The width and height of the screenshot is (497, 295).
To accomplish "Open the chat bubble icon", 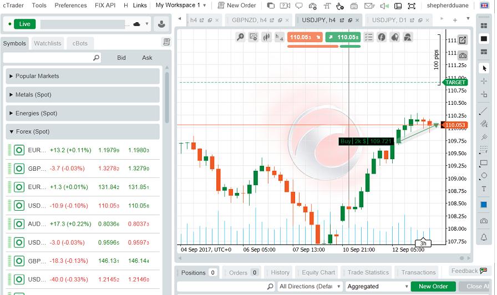I will pyautogui.click(x=299, y=6).
